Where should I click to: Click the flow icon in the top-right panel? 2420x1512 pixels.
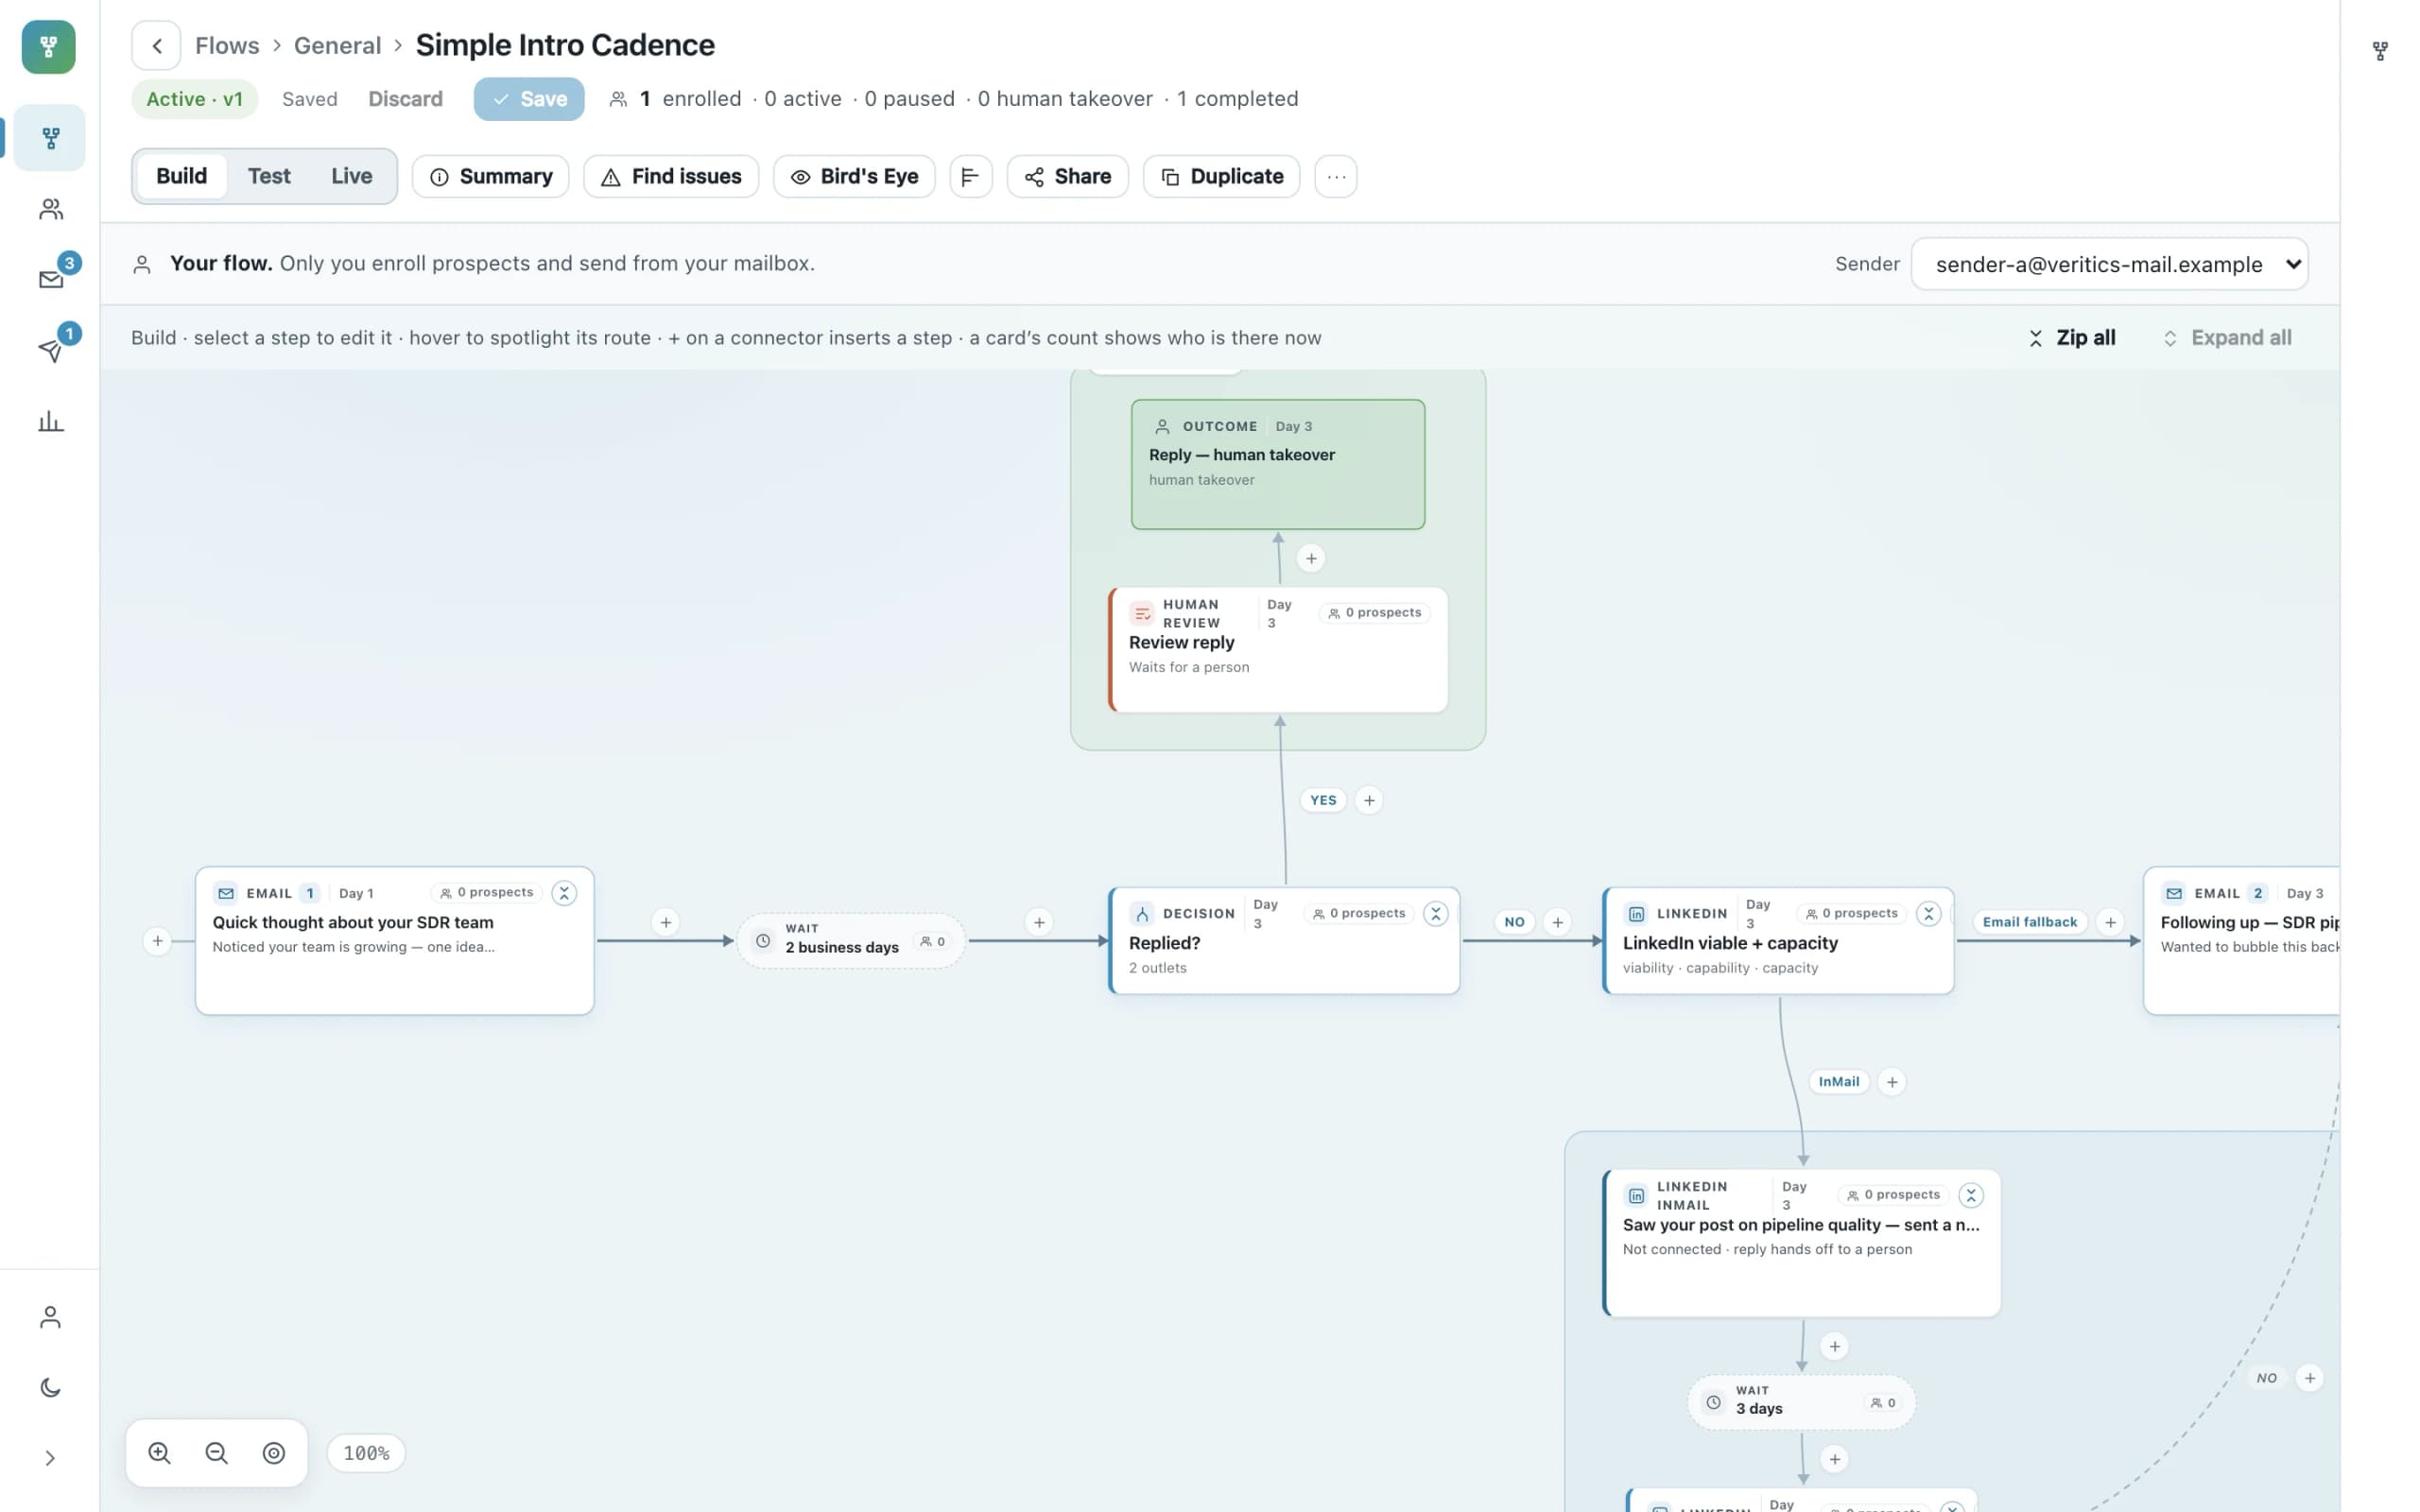pos(2379,50)
